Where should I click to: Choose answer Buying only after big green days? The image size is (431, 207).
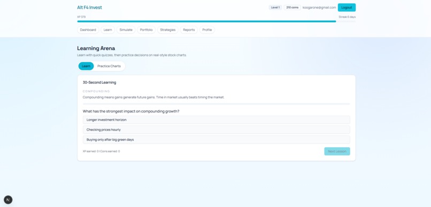(217, 140)
